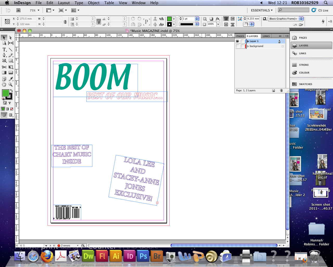Activate the Hand tool

click(4, 84)
